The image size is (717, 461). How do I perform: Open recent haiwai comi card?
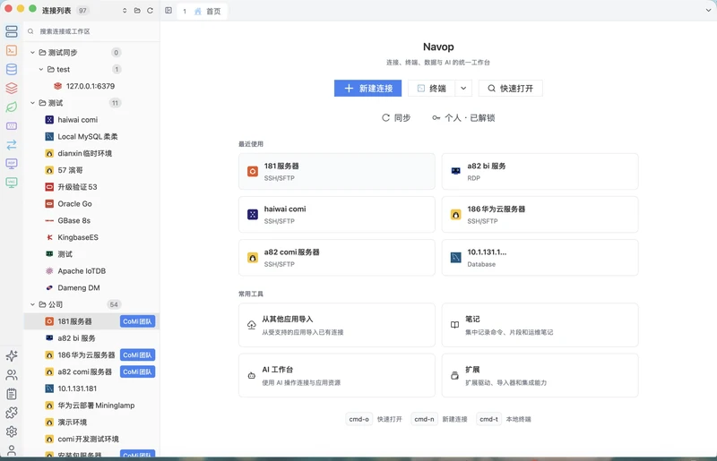[337, 214]
